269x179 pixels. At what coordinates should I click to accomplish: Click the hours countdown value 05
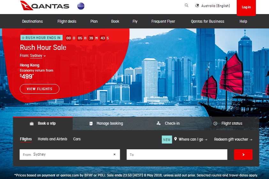click(80, 38)
